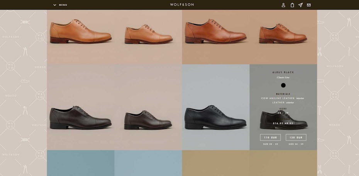
Task: Open the khaki product tile at bottom
Action: coord(215,163)
